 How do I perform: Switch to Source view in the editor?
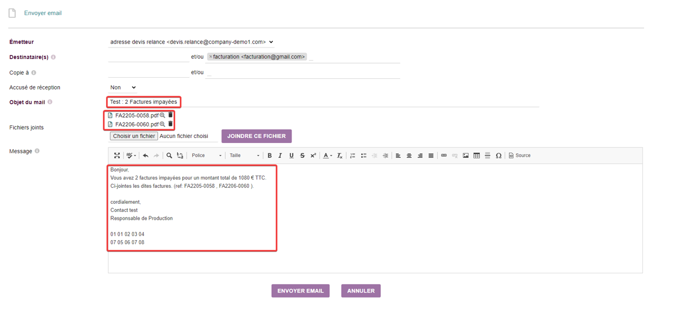point(520,156)
